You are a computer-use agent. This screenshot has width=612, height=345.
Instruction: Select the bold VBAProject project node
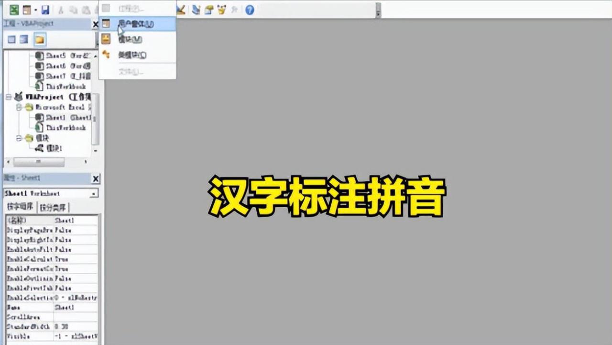(x=53, y=97)
